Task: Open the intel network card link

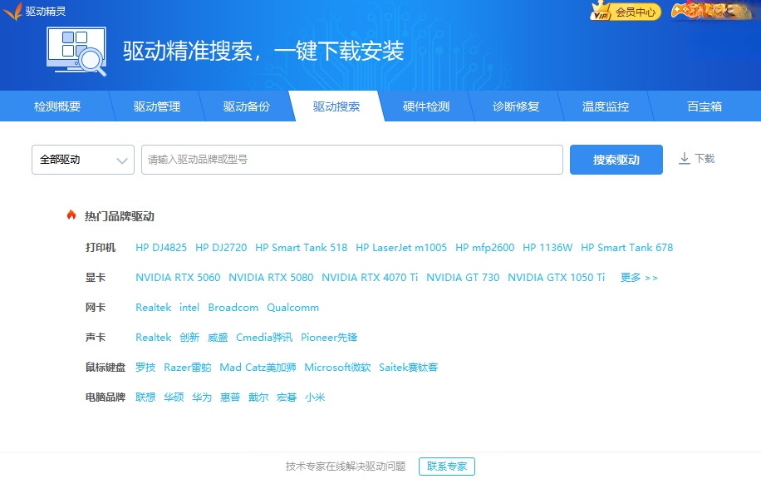Action: point(189,308)
